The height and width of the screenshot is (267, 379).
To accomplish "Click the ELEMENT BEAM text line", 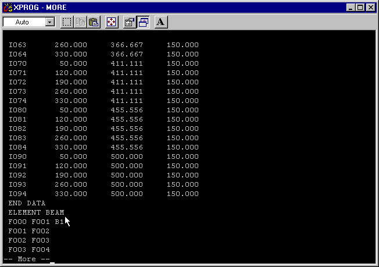I will pyautogui.click(x=36, y=212).
